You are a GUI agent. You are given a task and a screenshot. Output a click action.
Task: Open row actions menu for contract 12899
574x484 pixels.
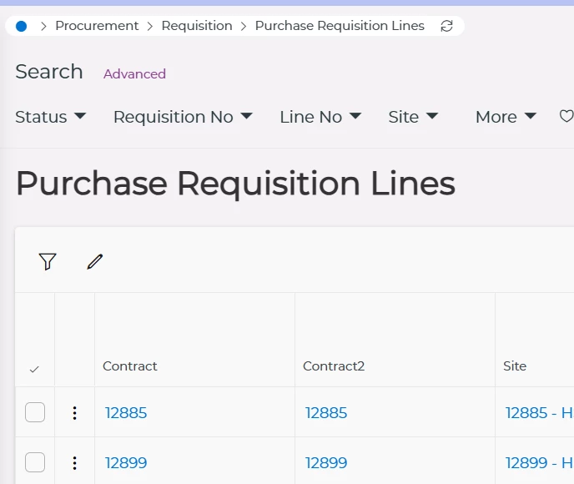pos(74,462)
